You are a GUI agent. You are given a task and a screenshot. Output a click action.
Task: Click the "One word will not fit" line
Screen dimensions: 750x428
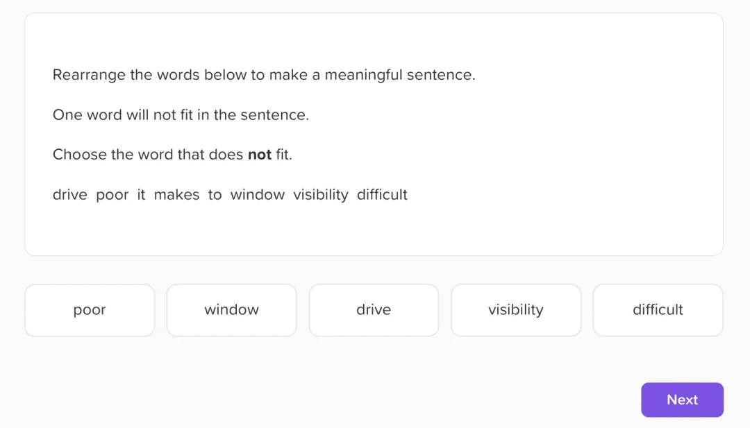tap(181, 115)
